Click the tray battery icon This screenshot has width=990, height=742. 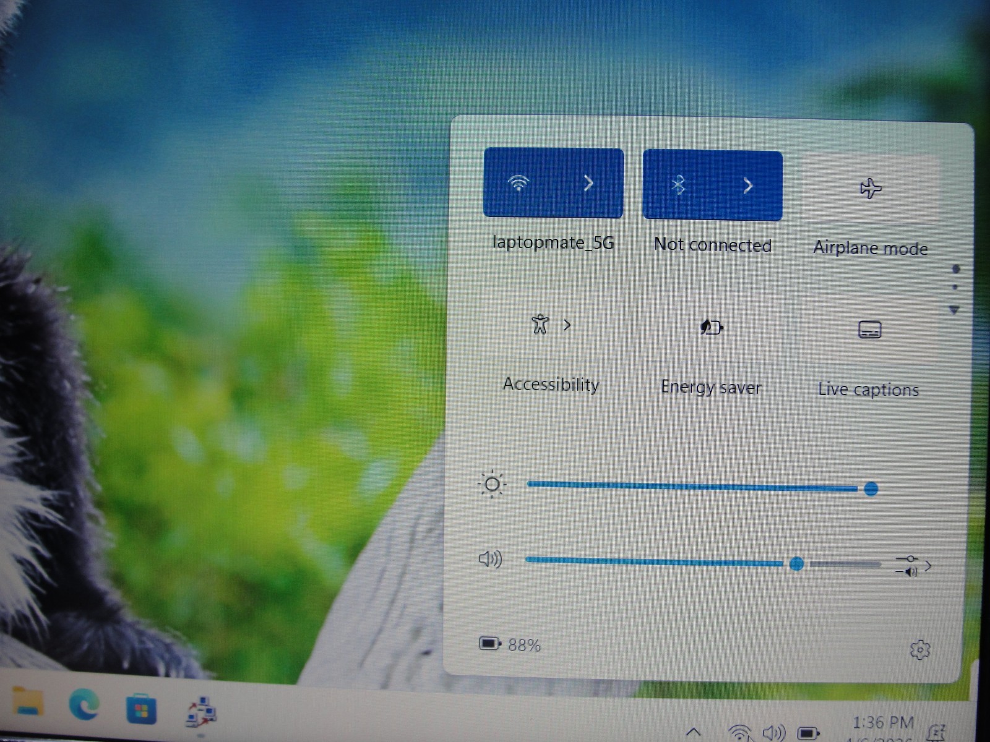(807, 733)
